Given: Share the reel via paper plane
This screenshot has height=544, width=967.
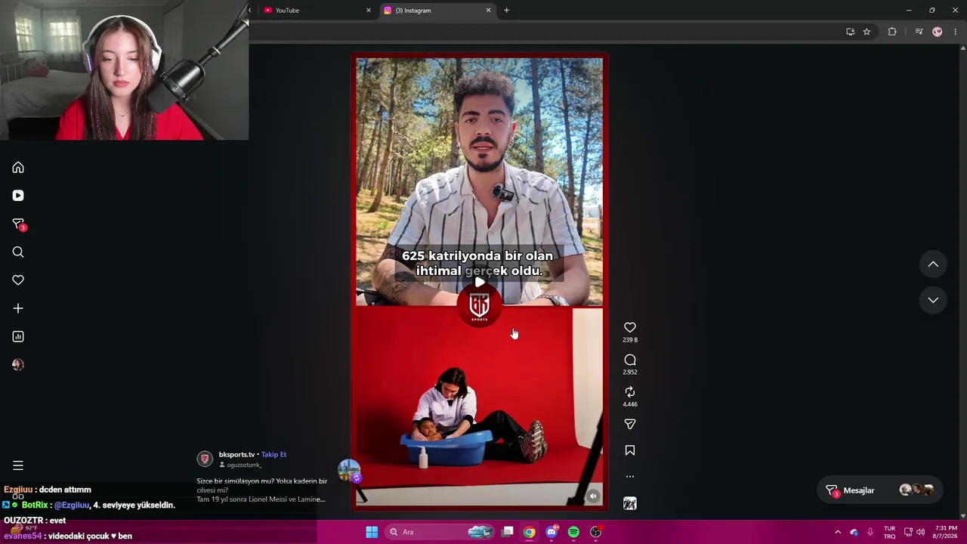Looking at the screenshot, I should tap(630, 424).
